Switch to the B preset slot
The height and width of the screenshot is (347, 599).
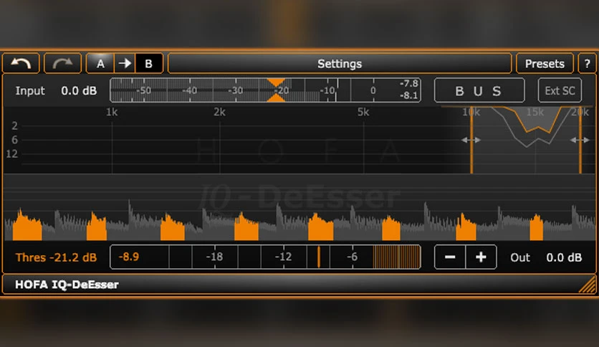148,63
